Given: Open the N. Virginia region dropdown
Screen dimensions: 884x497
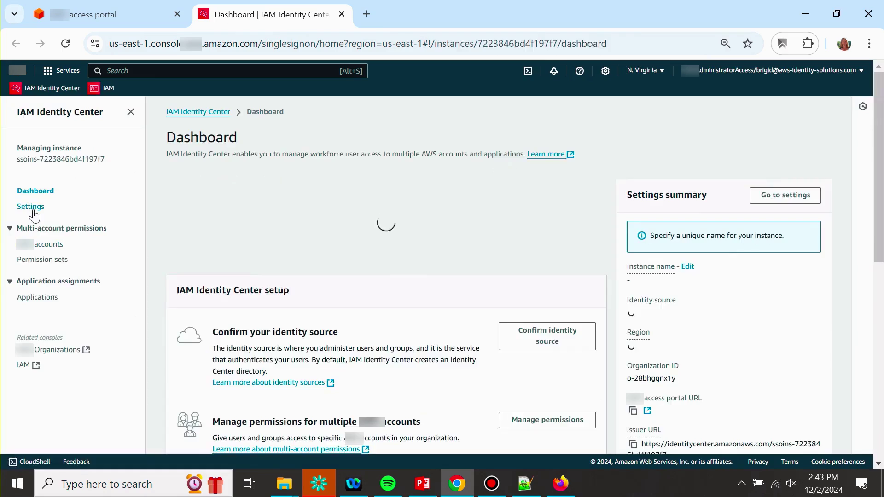Looking at the screenshot, I should pyautogui.click(x=646, y=70).
